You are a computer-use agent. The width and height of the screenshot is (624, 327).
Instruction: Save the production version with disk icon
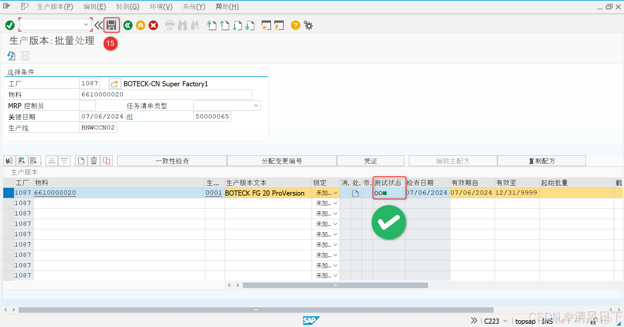(x=111, y=25)
